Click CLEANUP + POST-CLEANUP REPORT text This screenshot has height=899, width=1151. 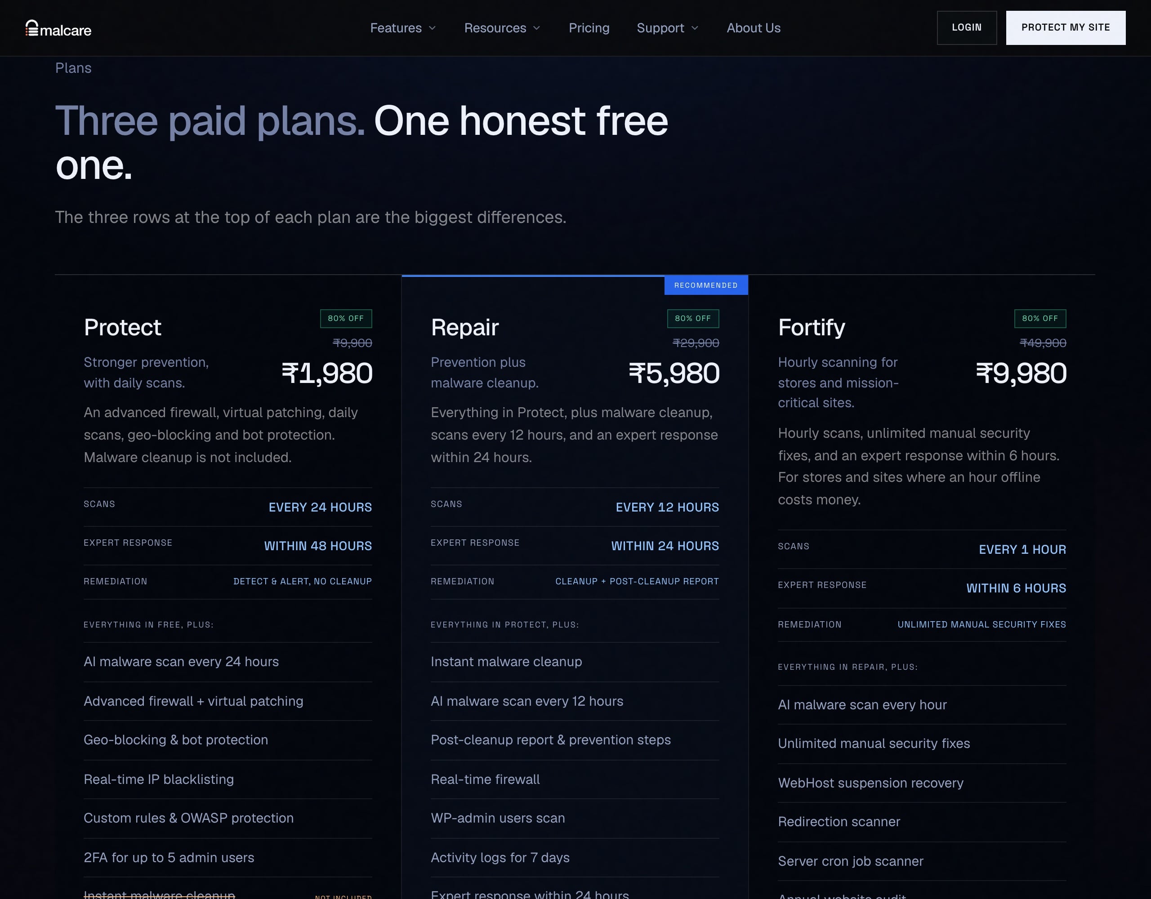(637, 581)
